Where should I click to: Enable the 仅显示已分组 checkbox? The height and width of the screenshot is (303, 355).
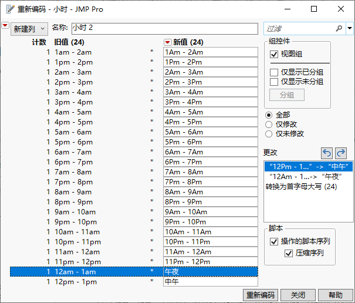click(x=274, y=73)
